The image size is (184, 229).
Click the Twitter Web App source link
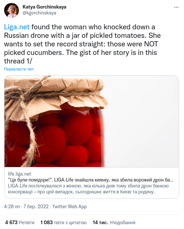(70, 207)
